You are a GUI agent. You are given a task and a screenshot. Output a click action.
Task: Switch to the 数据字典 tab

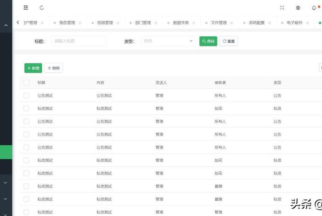click(181, 23)
